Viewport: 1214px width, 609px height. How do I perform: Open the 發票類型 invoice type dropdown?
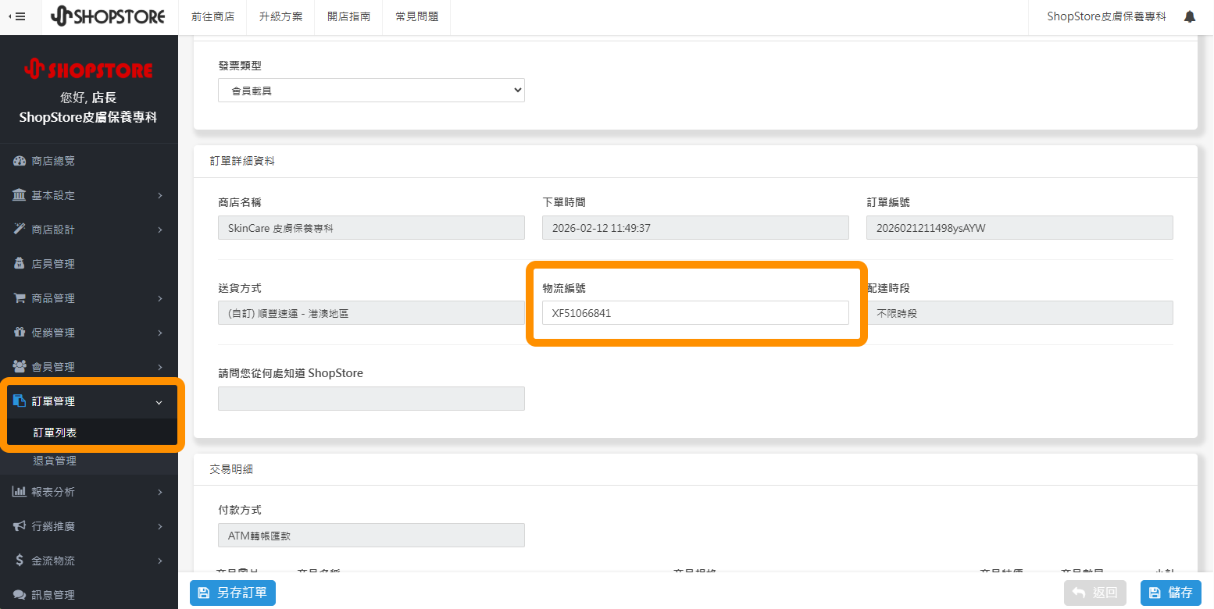point(371,90)
